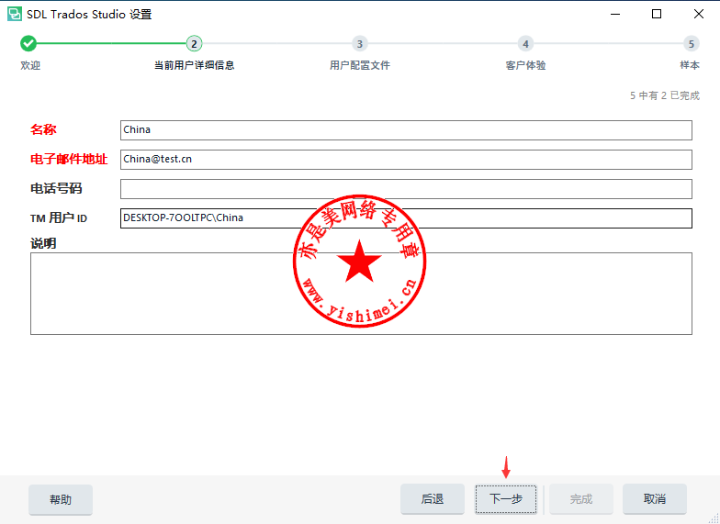Click the 电话号码 label
720x524 pixels.
[56, 189]
